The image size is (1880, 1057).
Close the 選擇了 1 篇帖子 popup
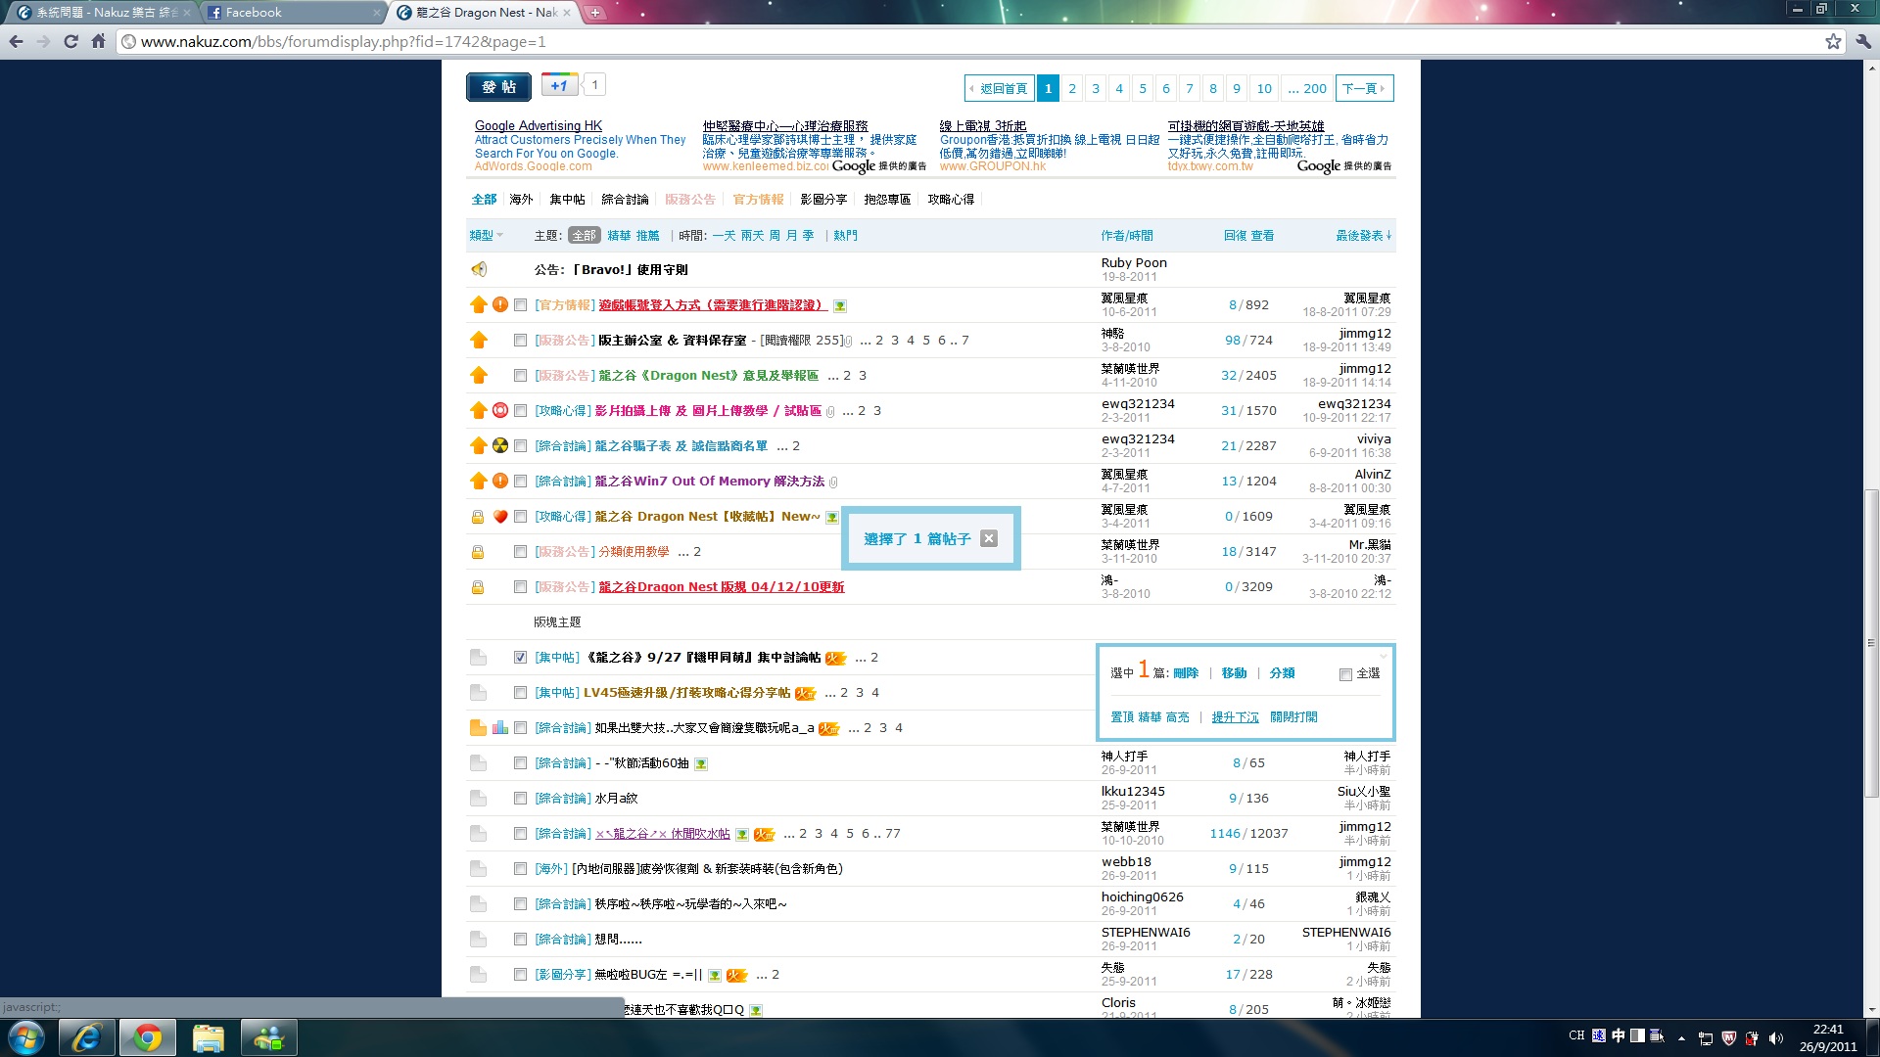989,538
